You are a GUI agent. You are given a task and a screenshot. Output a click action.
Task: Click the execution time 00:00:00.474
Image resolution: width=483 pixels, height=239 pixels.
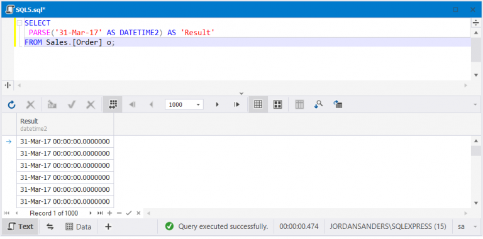click(x=299, y=226)
